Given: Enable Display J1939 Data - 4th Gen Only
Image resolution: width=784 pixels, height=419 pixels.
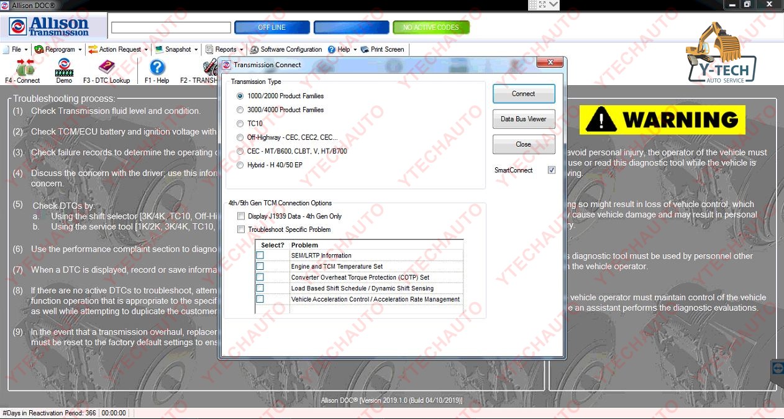Looking at the screenshot, I should (x=241, y=216).
